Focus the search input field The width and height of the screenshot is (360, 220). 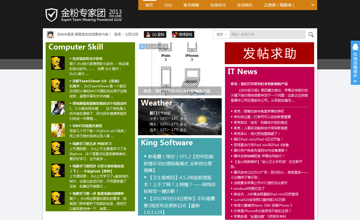point(267,34)
